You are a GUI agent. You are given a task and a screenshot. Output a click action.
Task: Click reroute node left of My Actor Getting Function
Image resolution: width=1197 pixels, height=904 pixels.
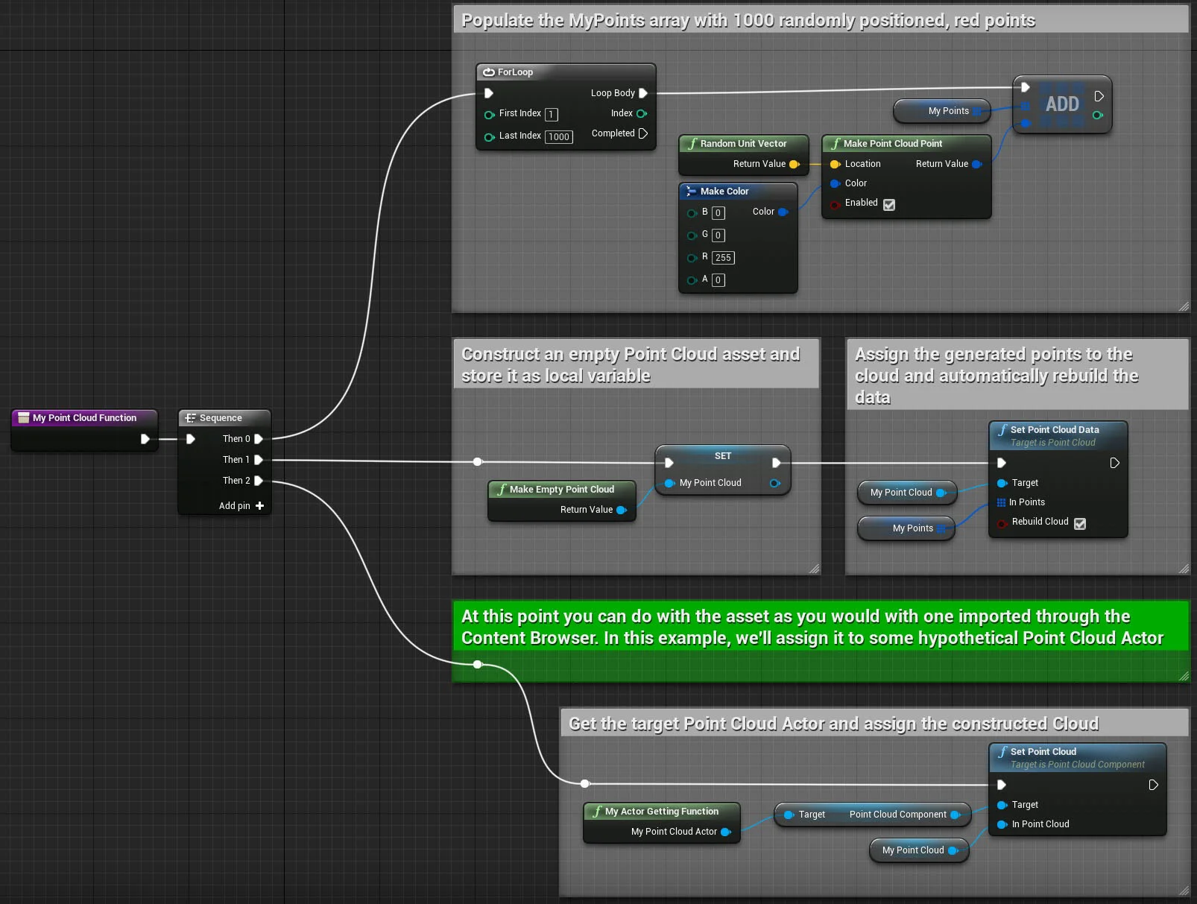pyautogui.click(x=585, y=783)
